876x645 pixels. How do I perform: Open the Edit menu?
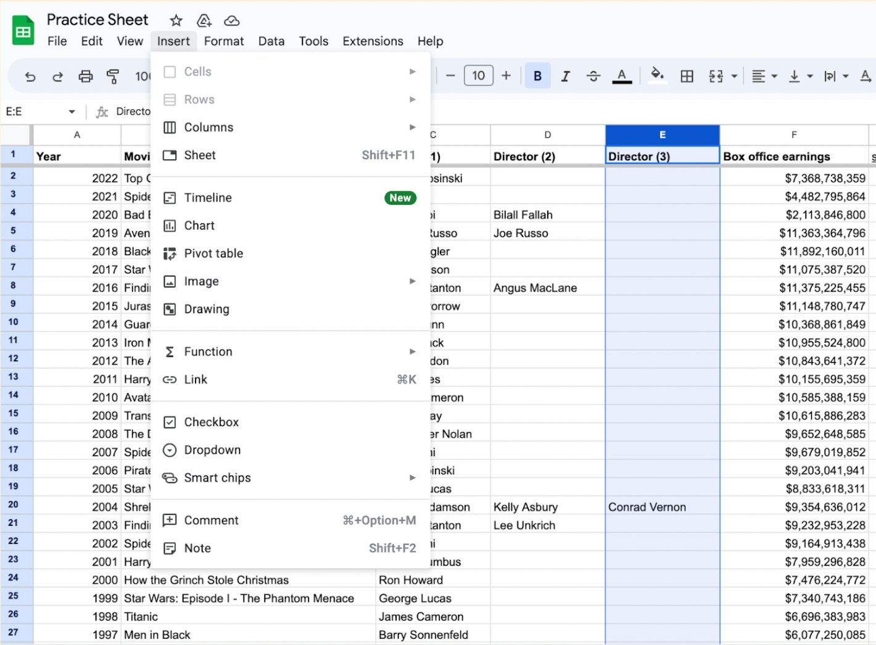coord(92,41)
